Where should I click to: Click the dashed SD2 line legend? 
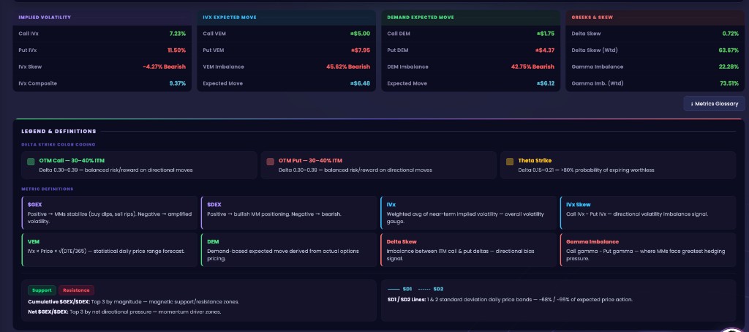[x=430, y=289]
